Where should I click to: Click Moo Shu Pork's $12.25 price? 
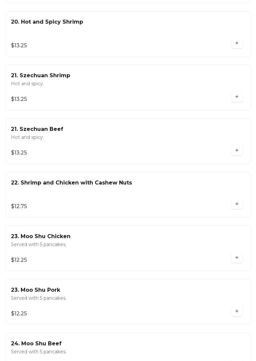click(x=19, y=314)
